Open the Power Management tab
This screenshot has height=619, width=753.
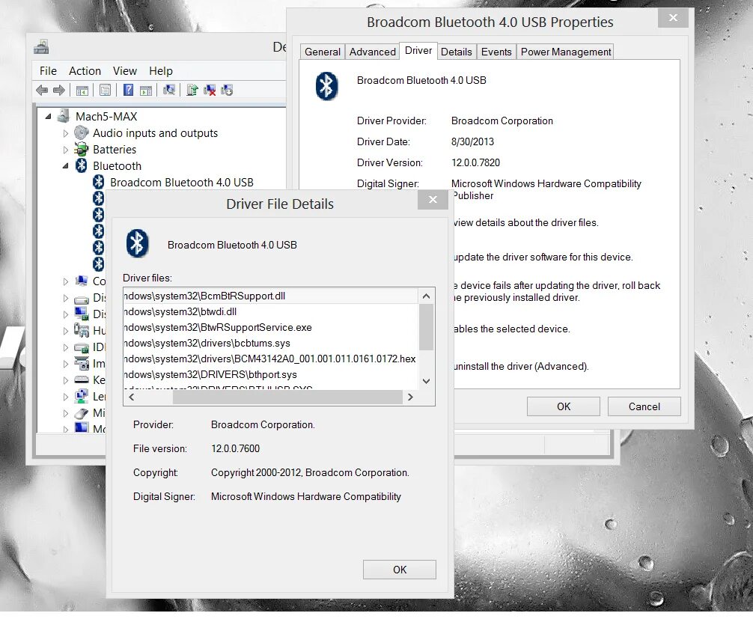click(566, 52)
